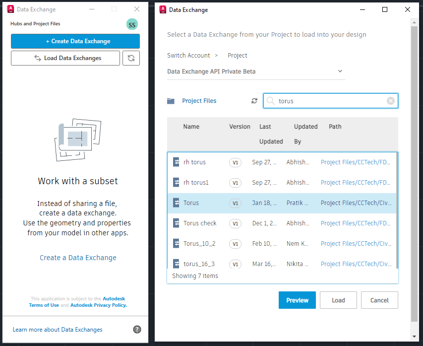Select the torus_16_3 row name
This screenshot has height=346, width=423.
click(x=199, y=264)
